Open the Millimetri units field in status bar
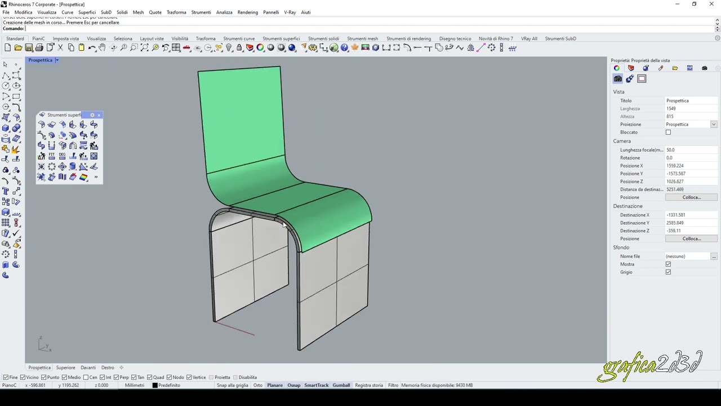Image resolution: width=721 pixels, height=406 pixels. pyautogui.click(x=135, y=385)
